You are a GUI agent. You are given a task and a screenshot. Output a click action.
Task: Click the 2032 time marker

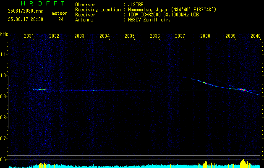coord(54,36)
